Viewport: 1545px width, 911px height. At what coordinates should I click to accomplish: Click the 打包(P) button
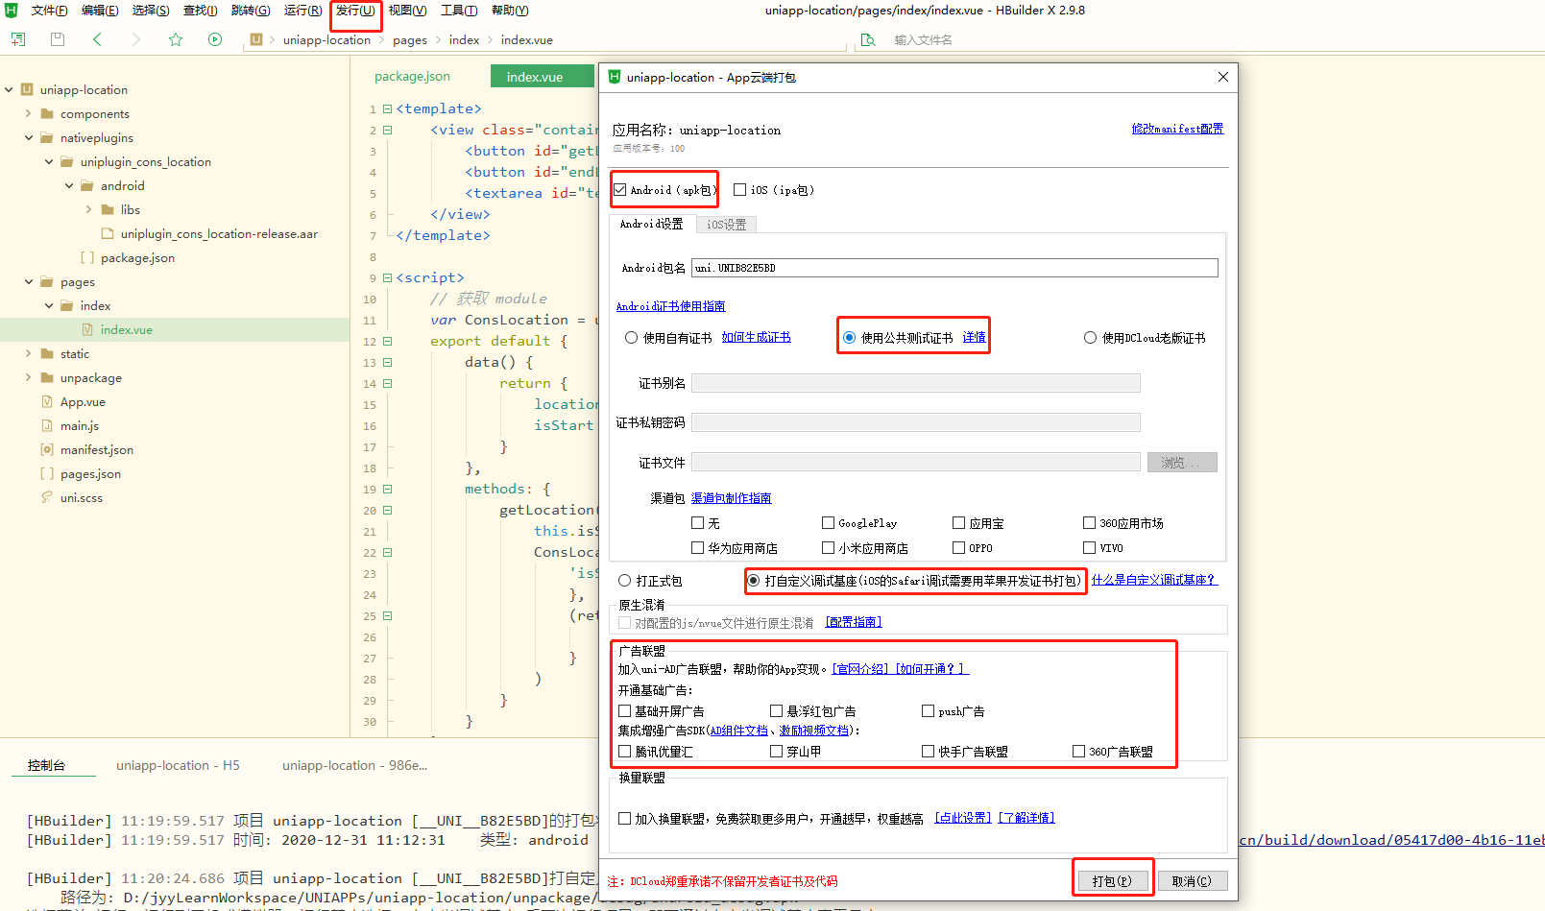pyautogui.click(x=1112, y=878)
